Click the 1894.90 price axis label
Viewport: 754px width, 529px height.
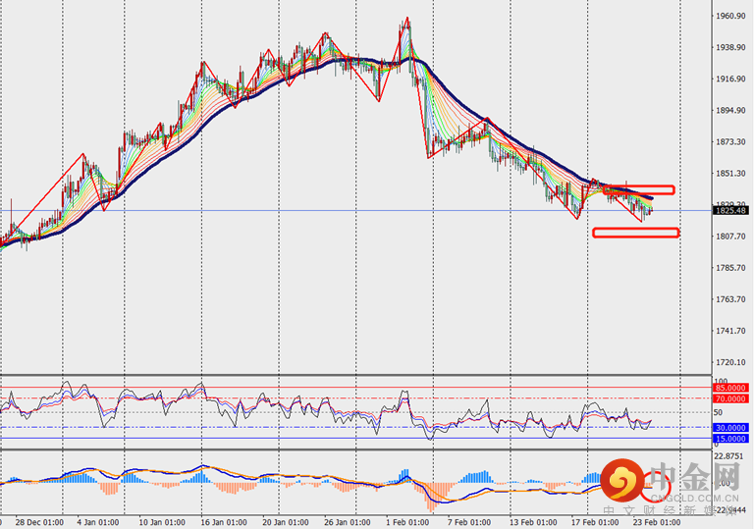[729, 111]
